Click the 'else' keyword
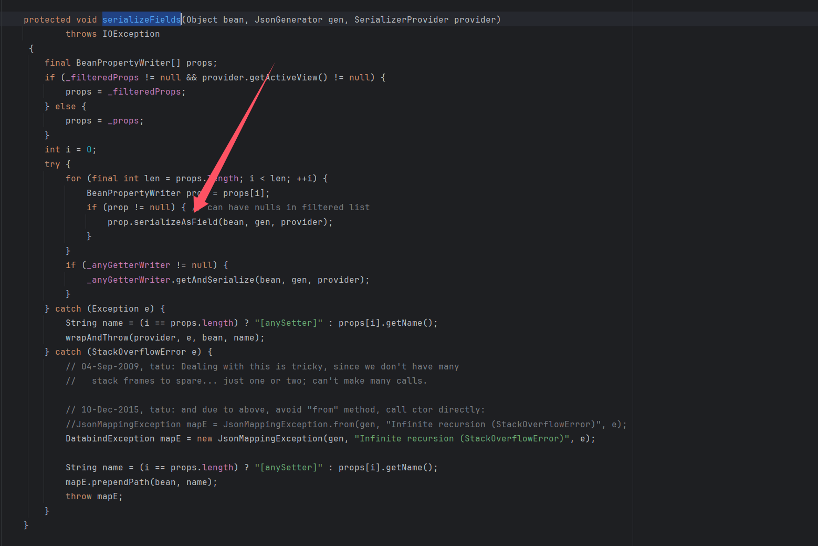Image resolution: width=818 pixels, height=546 pixels. 66,106
